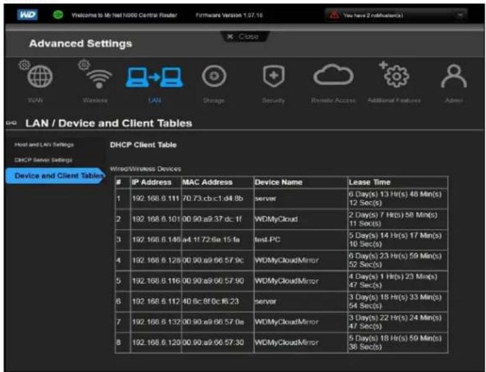Open the Security shield icon
Image resolution: width=486 pixels, height=372 pixels.
[x=274, y=76]
